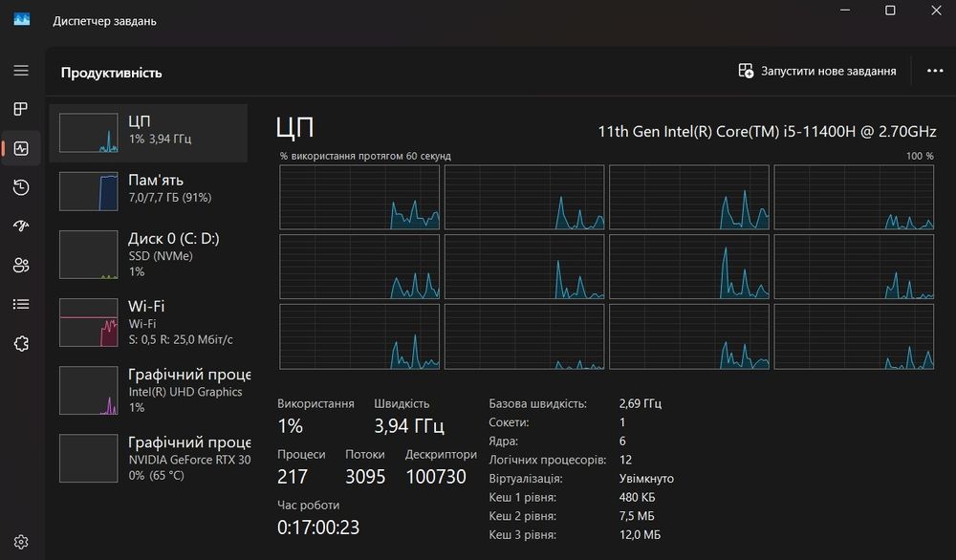Select the Performance page icon in sidebar
956x560 pixels.
[21, 148]
